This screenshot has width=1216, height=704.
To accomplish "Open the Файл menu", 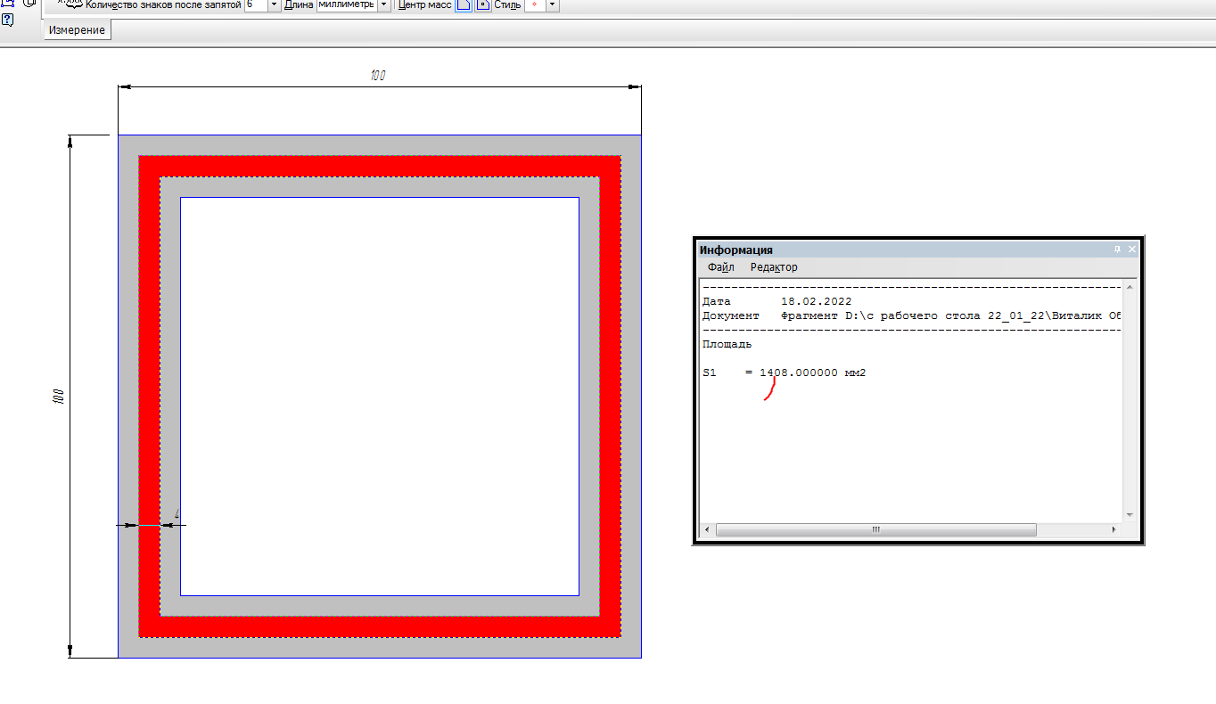I will [721, 267].
